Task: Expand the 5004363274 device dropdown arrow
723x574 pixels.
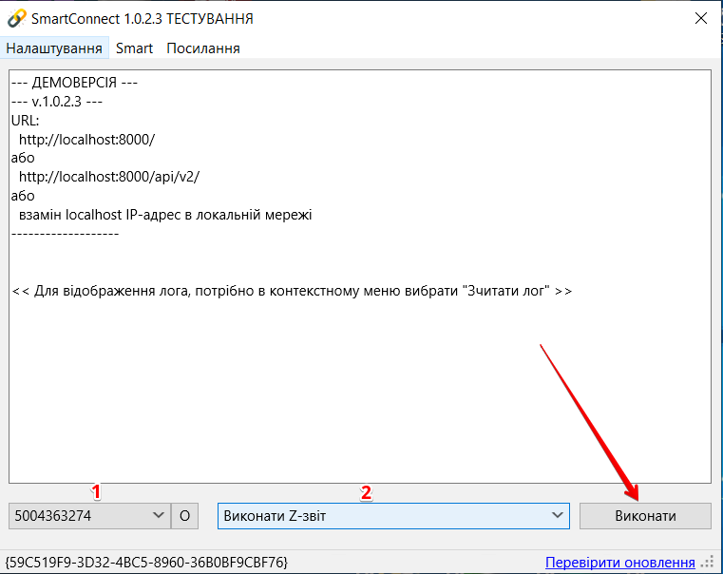Action: tap(158, 516)
